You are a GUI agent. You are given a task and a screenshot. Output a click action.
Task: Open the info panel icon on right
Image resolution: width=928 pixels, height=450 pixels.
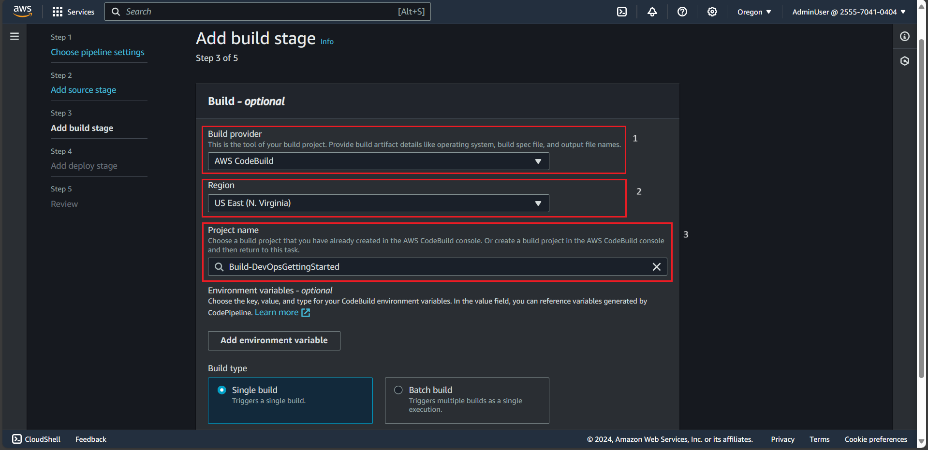point(905,36)
